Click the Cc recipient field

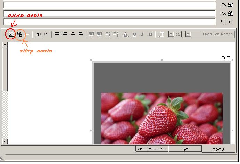pos(109,14)
